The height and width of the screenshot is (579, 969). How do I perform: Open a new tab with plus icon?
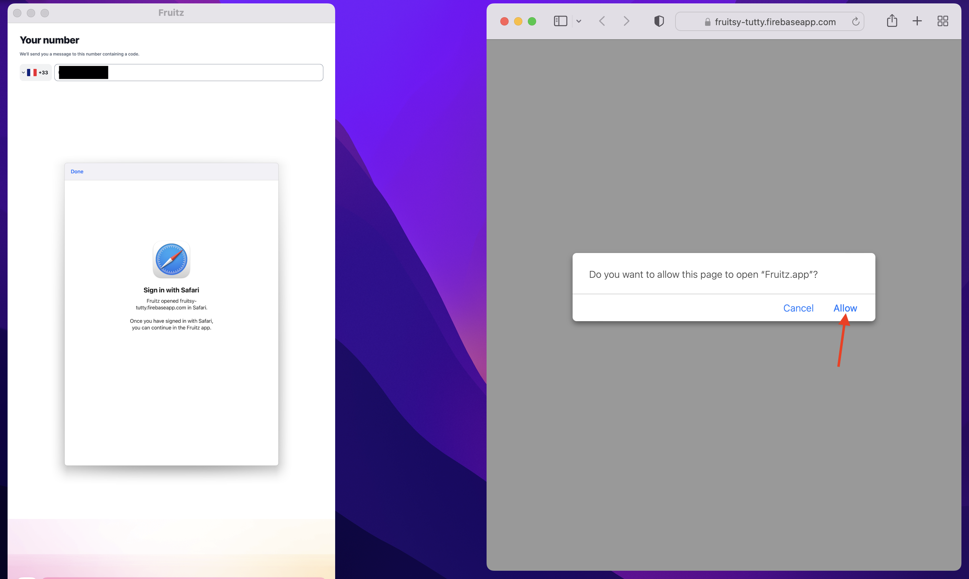pyautogui.click(x=917, y=21)
